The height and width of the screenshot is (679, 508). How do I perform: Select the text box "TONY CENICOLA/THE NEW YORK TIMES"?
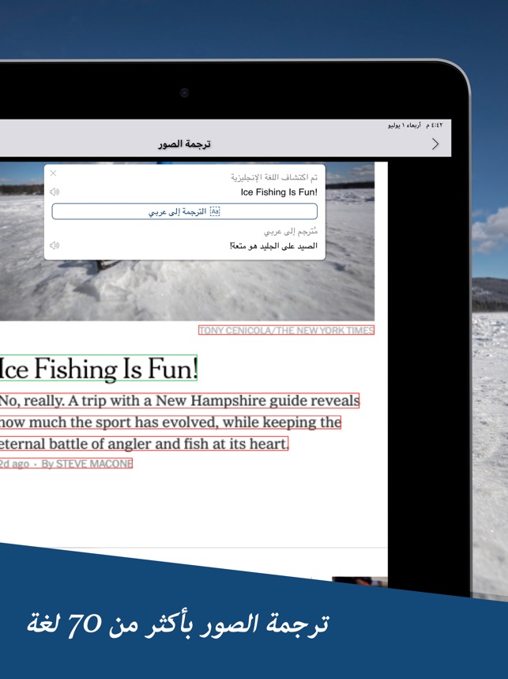click(x=286, y=331)
